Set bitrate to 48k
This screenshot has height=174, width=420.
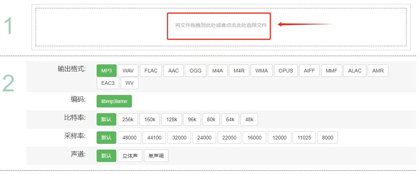[249, 119]
